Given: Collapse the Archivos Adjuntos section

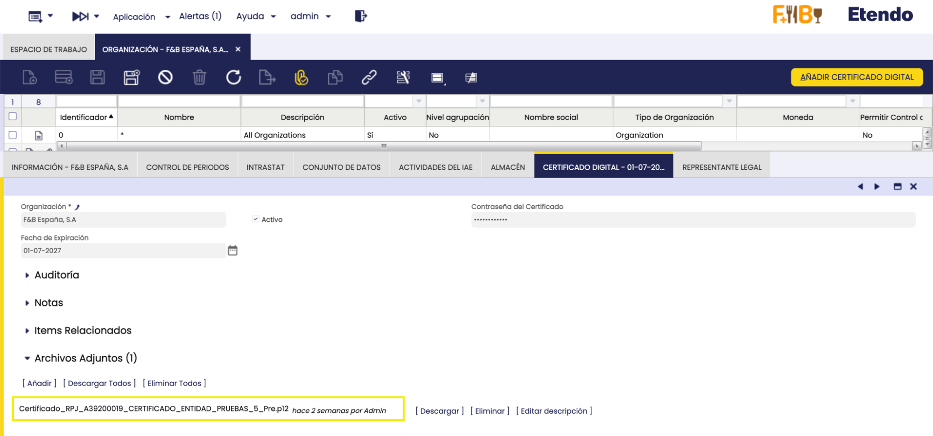Looking at the screenshot, I should (85, 358).
